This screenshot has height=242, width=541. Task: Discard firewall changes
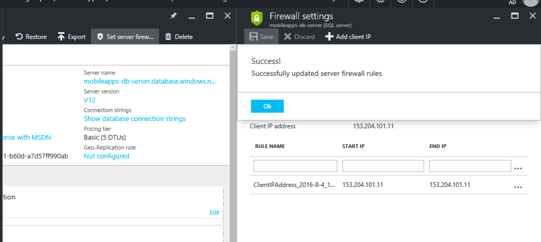tap(299, 36)
